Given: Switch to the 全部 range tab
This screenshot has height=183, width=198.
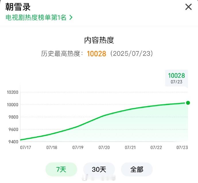Looking at the screenshot, I should tap(137, 169).
